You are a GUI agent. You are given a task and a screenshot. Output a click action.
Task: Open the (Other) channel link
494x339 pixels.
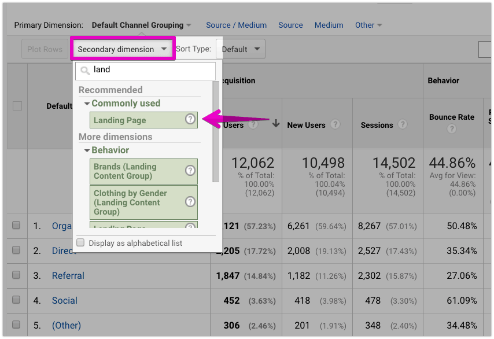pyautogui.click(x=67, y=325)
